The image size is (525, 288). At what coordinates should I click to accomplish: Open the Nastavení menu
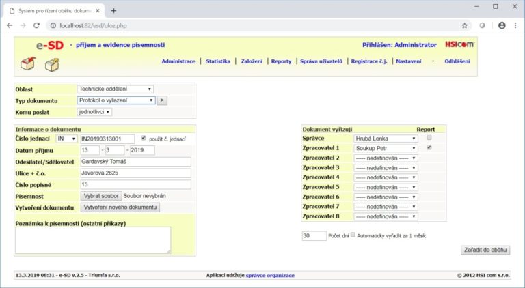click(x=409, y=61)
